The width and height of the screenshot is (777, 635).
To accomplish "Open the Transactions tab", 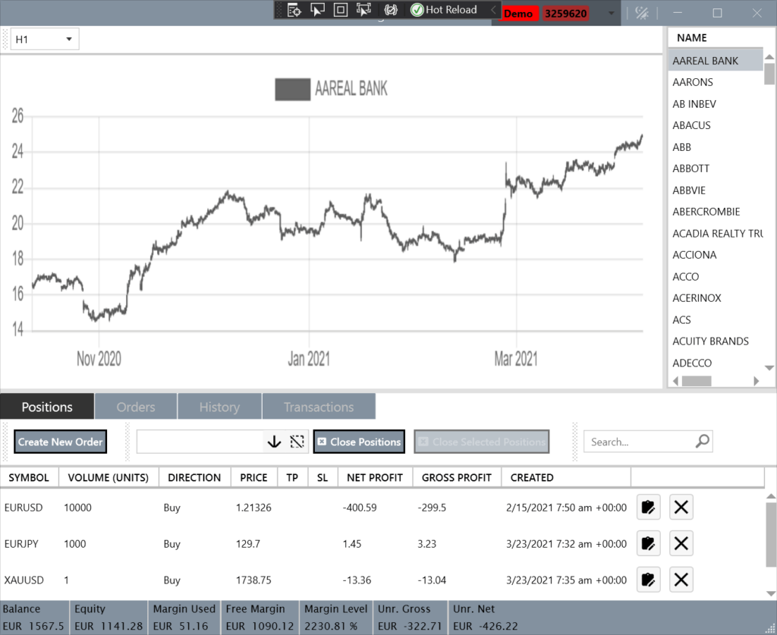I will coord(318,406).
